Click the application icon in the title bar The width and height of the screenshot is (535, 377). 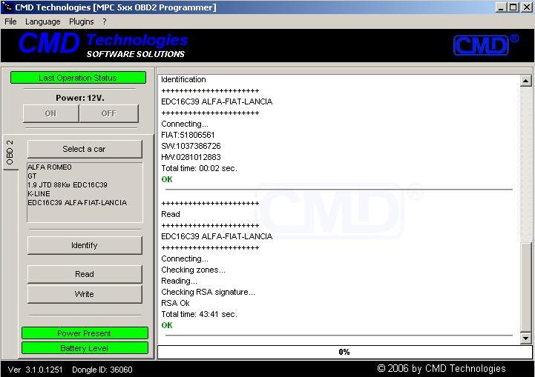click(x=7, y=7)
